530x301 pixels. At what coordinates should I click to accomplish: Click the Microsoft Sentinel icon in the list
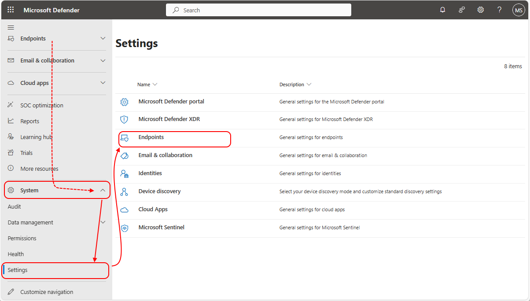[124, 228]
